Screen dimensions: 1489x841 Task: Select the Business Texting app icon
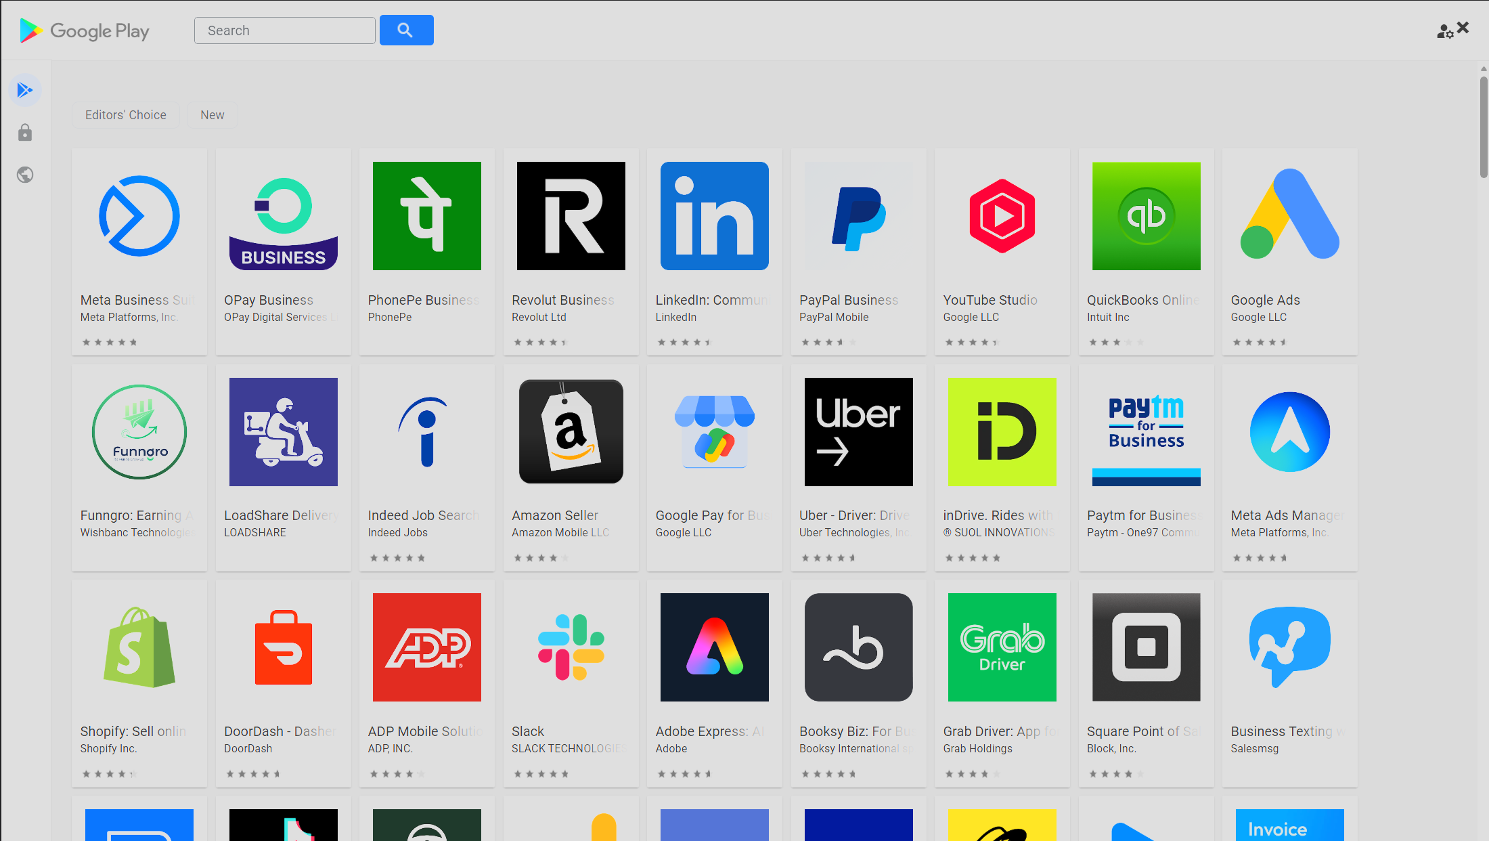click(x=1290, y=647)
